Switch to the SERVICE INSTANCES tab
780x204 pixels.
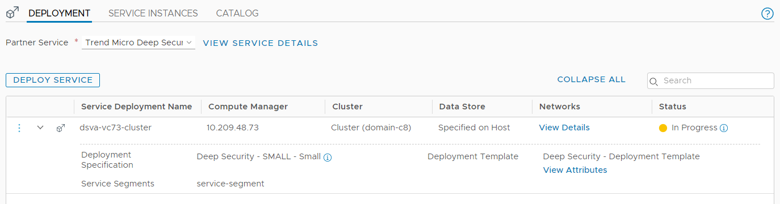(153, 13)
